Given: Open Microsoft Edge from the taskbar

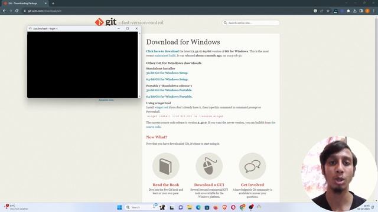Looking at the screenshot, I should click(x=198, y=207).
